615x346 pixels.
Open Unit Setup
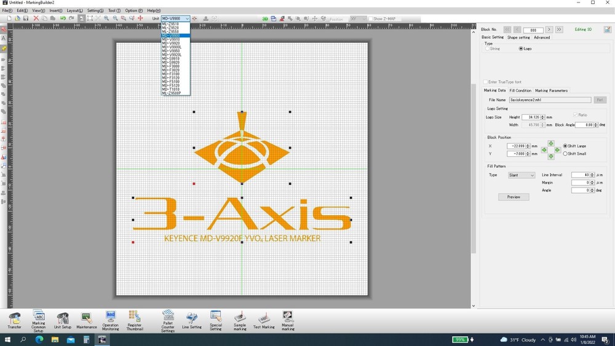[x=63, y=320]
